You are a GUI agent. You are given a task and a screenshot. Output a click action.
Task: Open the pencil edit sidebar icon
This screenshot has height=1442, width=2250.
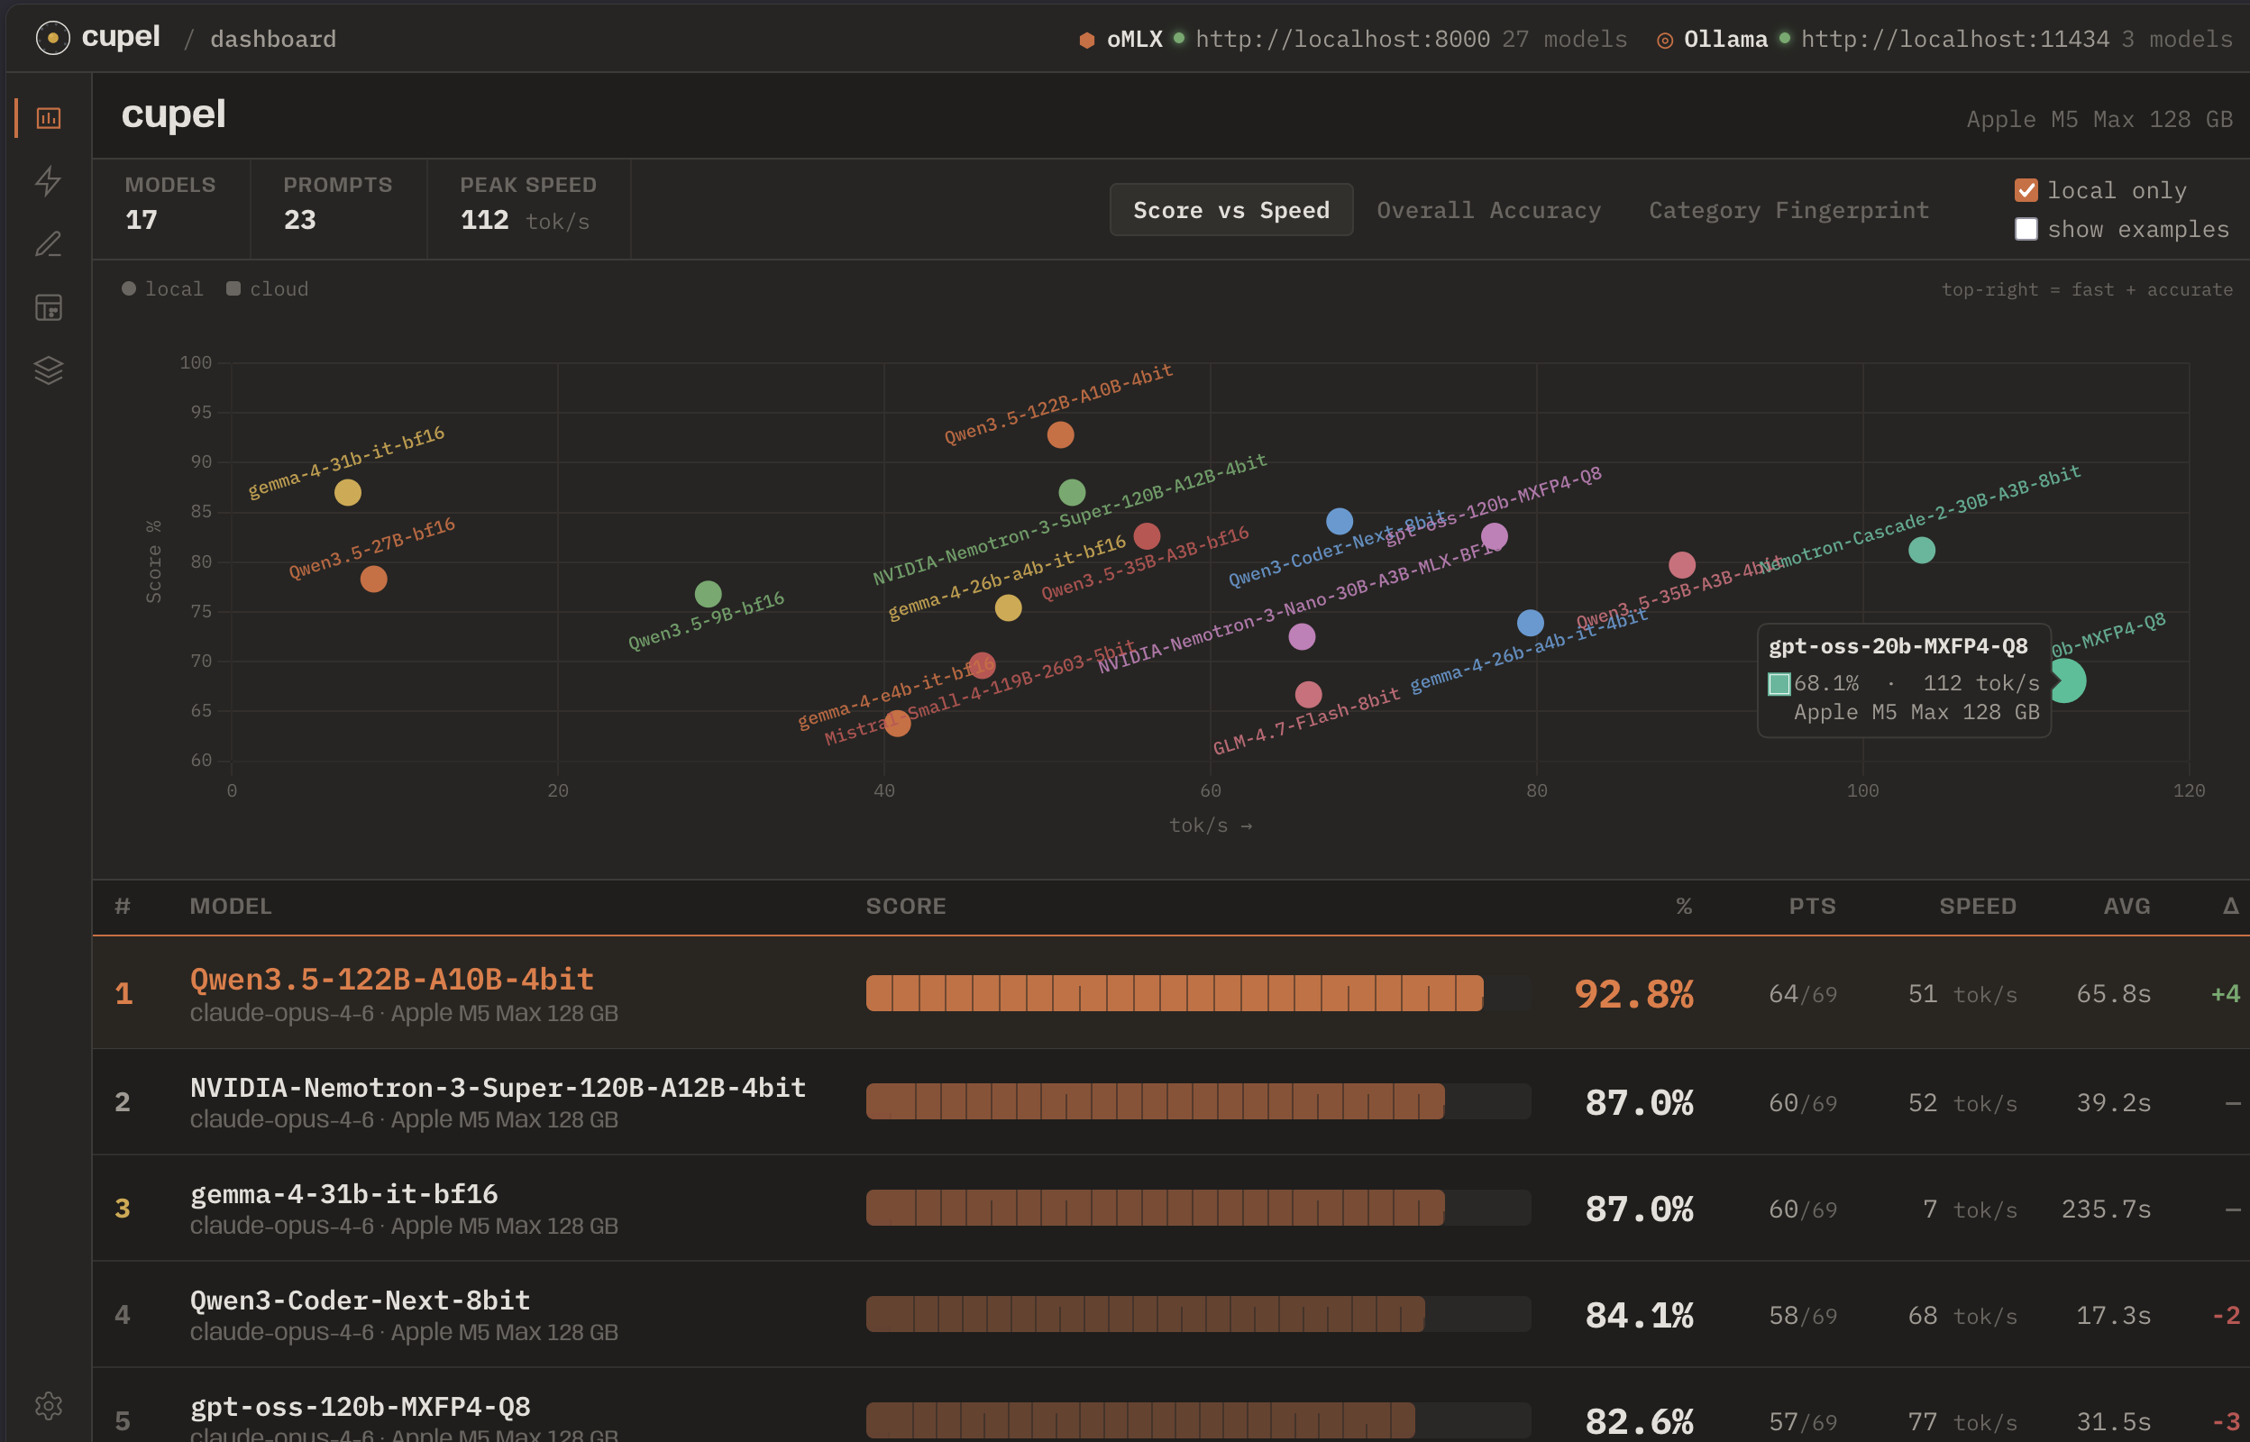(49, 244)
